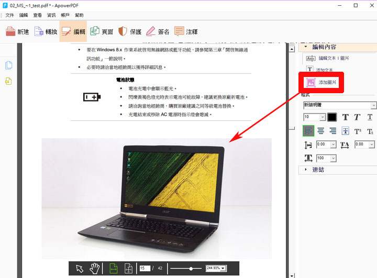Click the 電池狀態 heading text
The width and height of the screenshot is (377, 278).
point(125,80)
